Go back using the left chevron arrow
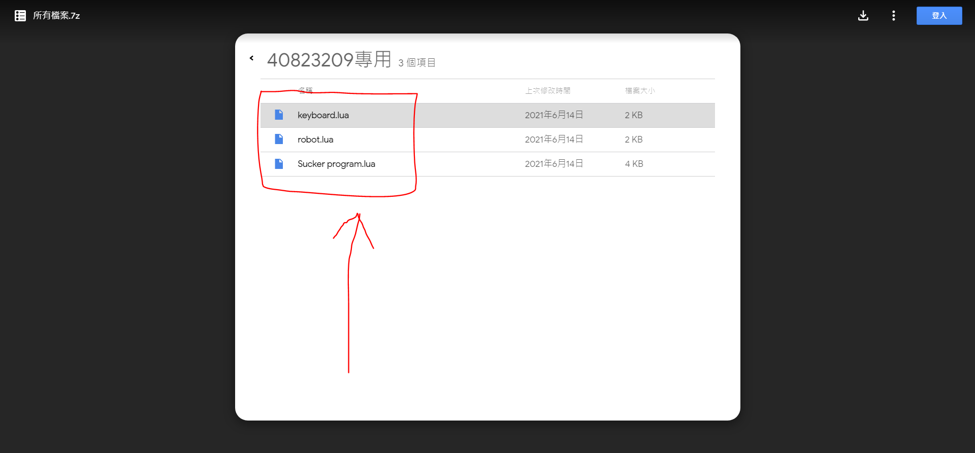 tap(251, 58)
